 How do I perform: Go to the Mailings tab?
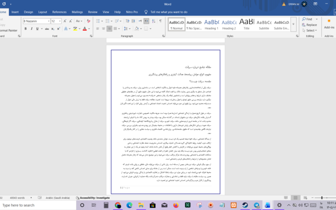pyautogui.click(x=77, y=12)
